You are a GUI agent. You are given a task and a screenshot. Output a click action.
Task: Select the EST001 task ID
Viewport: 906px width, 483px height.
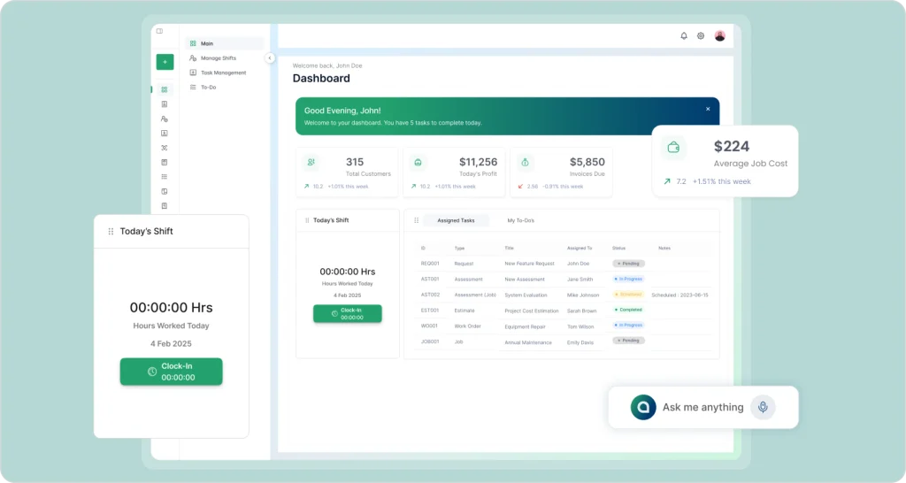(x=430, y=310)
